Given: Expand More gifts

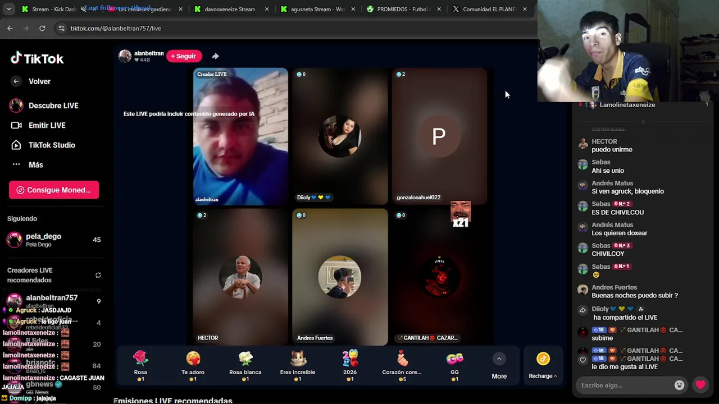Looking at the screenshot, I should tap(499, 365).
